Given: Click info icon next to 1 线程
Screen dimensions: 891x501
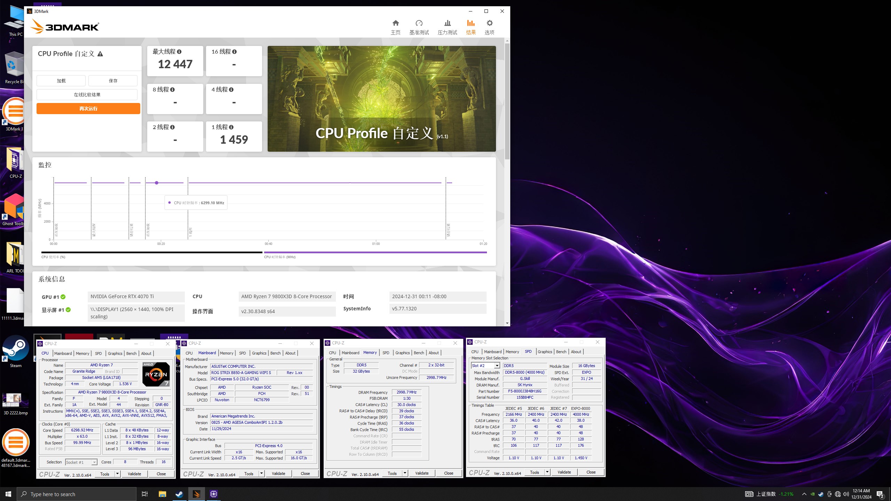Looking at the screenshot, I should tap(231, 127).
